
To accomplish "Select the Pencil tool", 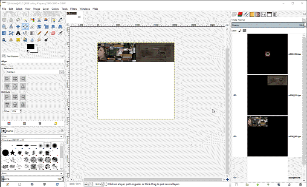I will [40, 33].
